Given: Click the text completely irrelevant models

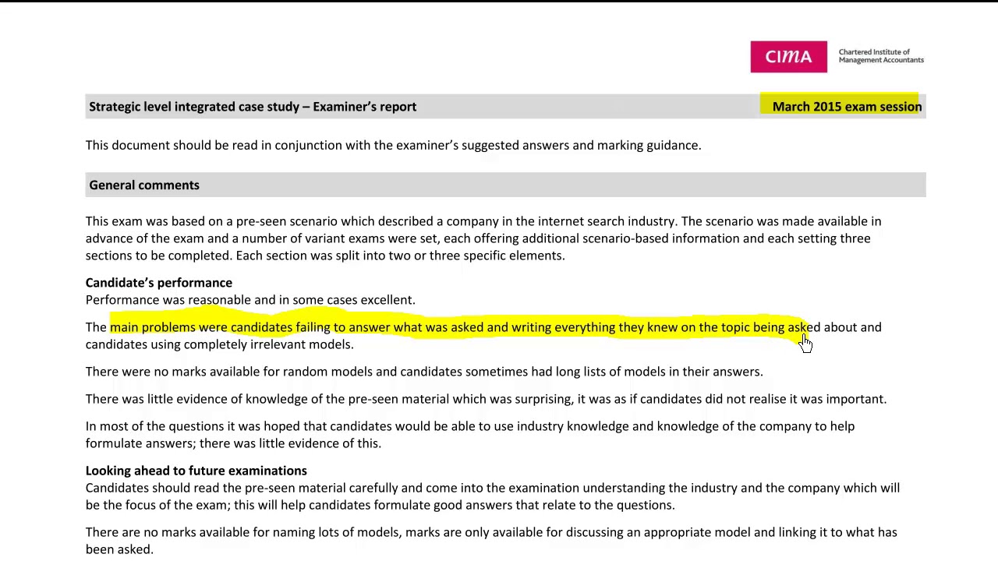Looking at the screenshot, I should (268, 344).
